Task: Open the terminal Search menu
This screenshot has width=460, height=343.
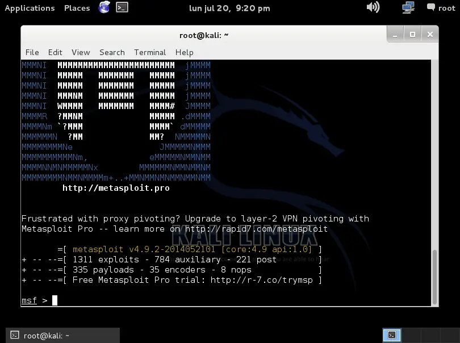Action: (x=112, y=52)
